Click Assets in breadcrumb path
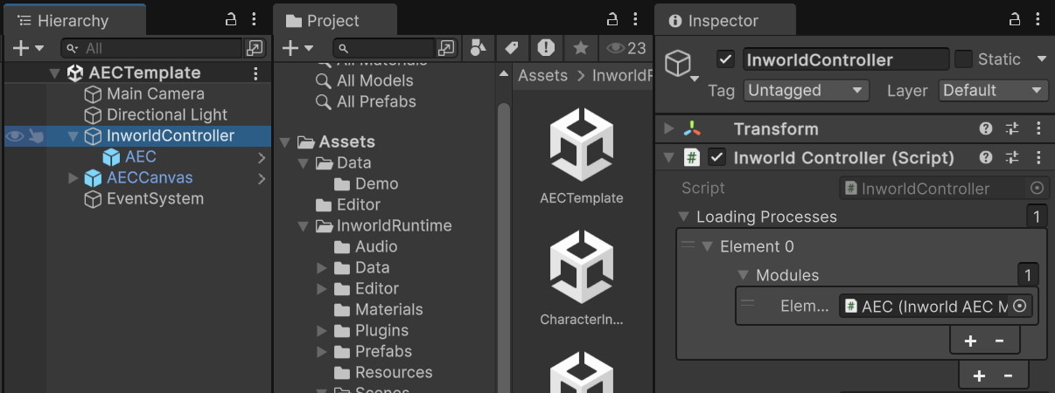 tap(543, 76)
